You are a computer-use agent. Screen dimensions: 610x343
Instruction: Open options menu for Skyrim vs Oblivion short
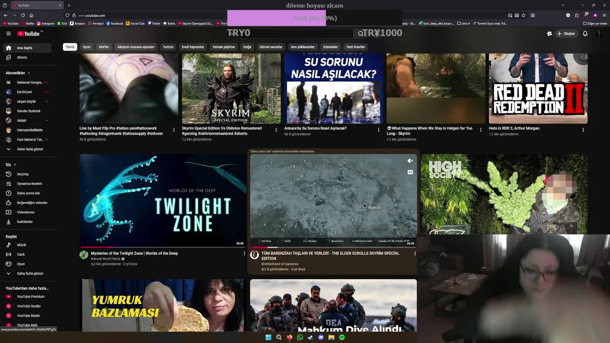tap(276, 130)
